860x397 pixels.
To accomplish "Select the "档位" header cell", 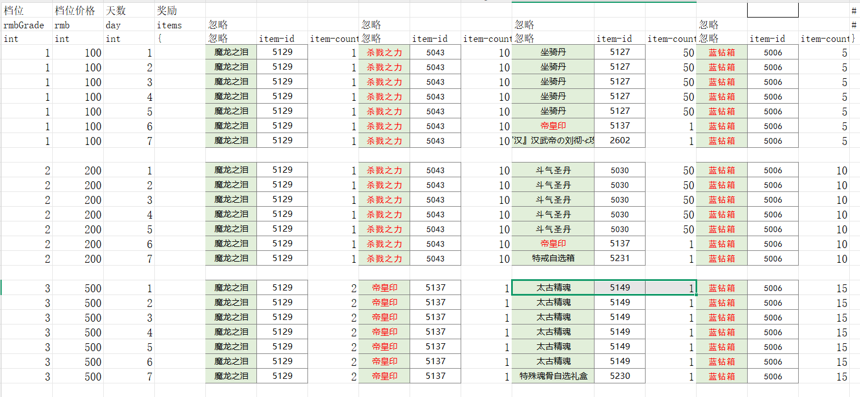I will 27,10.
